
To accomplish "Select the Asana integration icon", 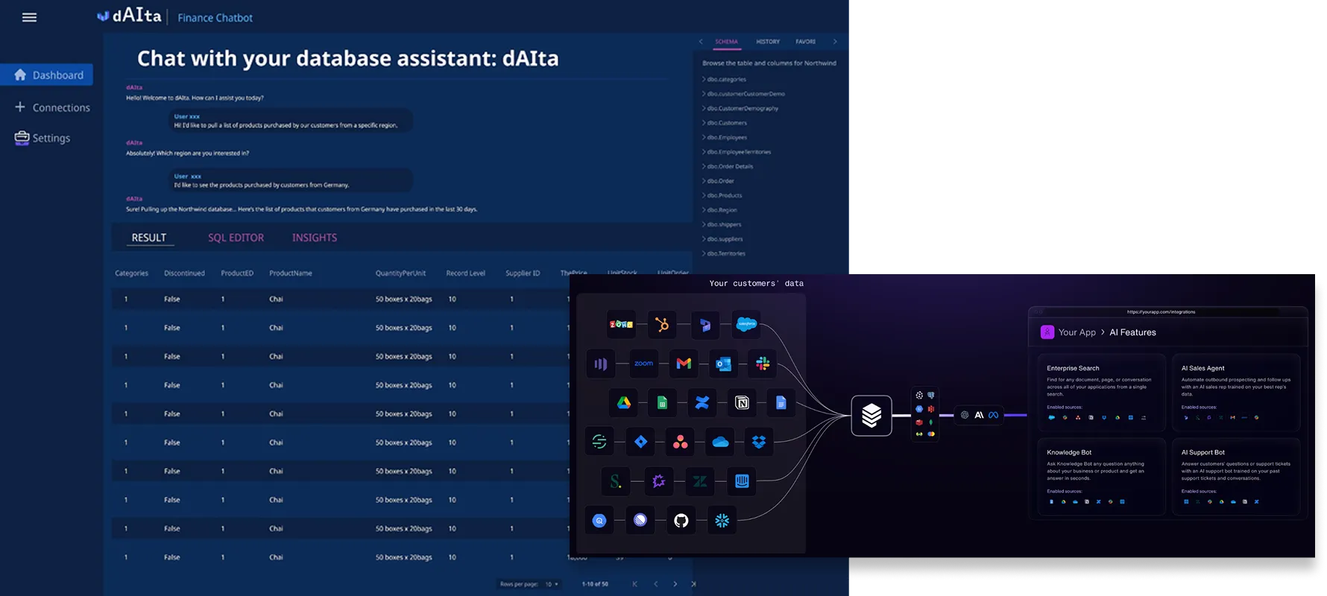I will (x=681, y=442).
